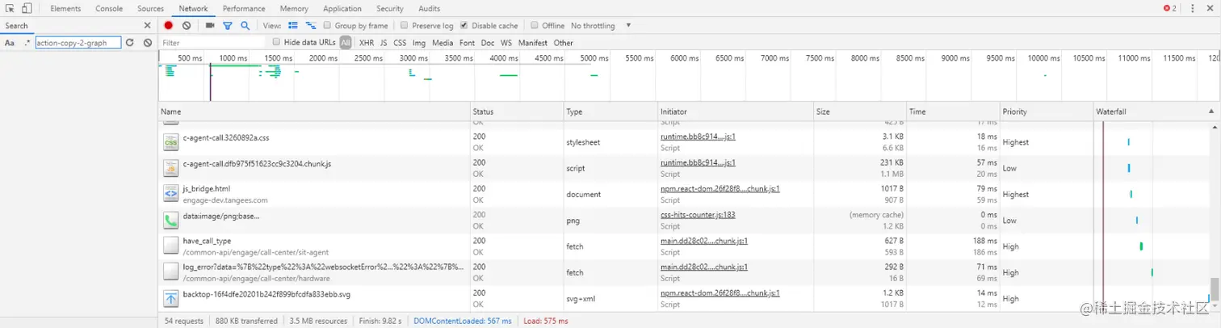Click the green phone png thumbnail
Viewport: 1221px width, 328px height.
pyautogui.click(x=171, y=221)
